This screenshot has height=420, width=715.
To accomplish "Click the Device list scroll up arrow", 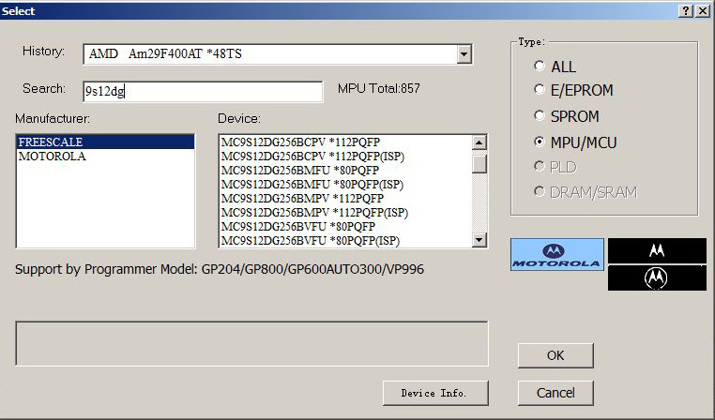I will pos(479,142).
